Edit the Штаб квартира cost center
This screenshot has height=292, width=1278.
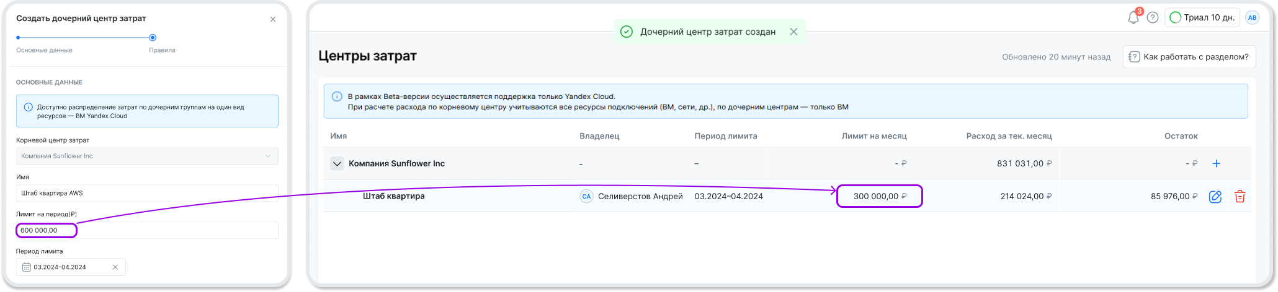coord(1215,197)
